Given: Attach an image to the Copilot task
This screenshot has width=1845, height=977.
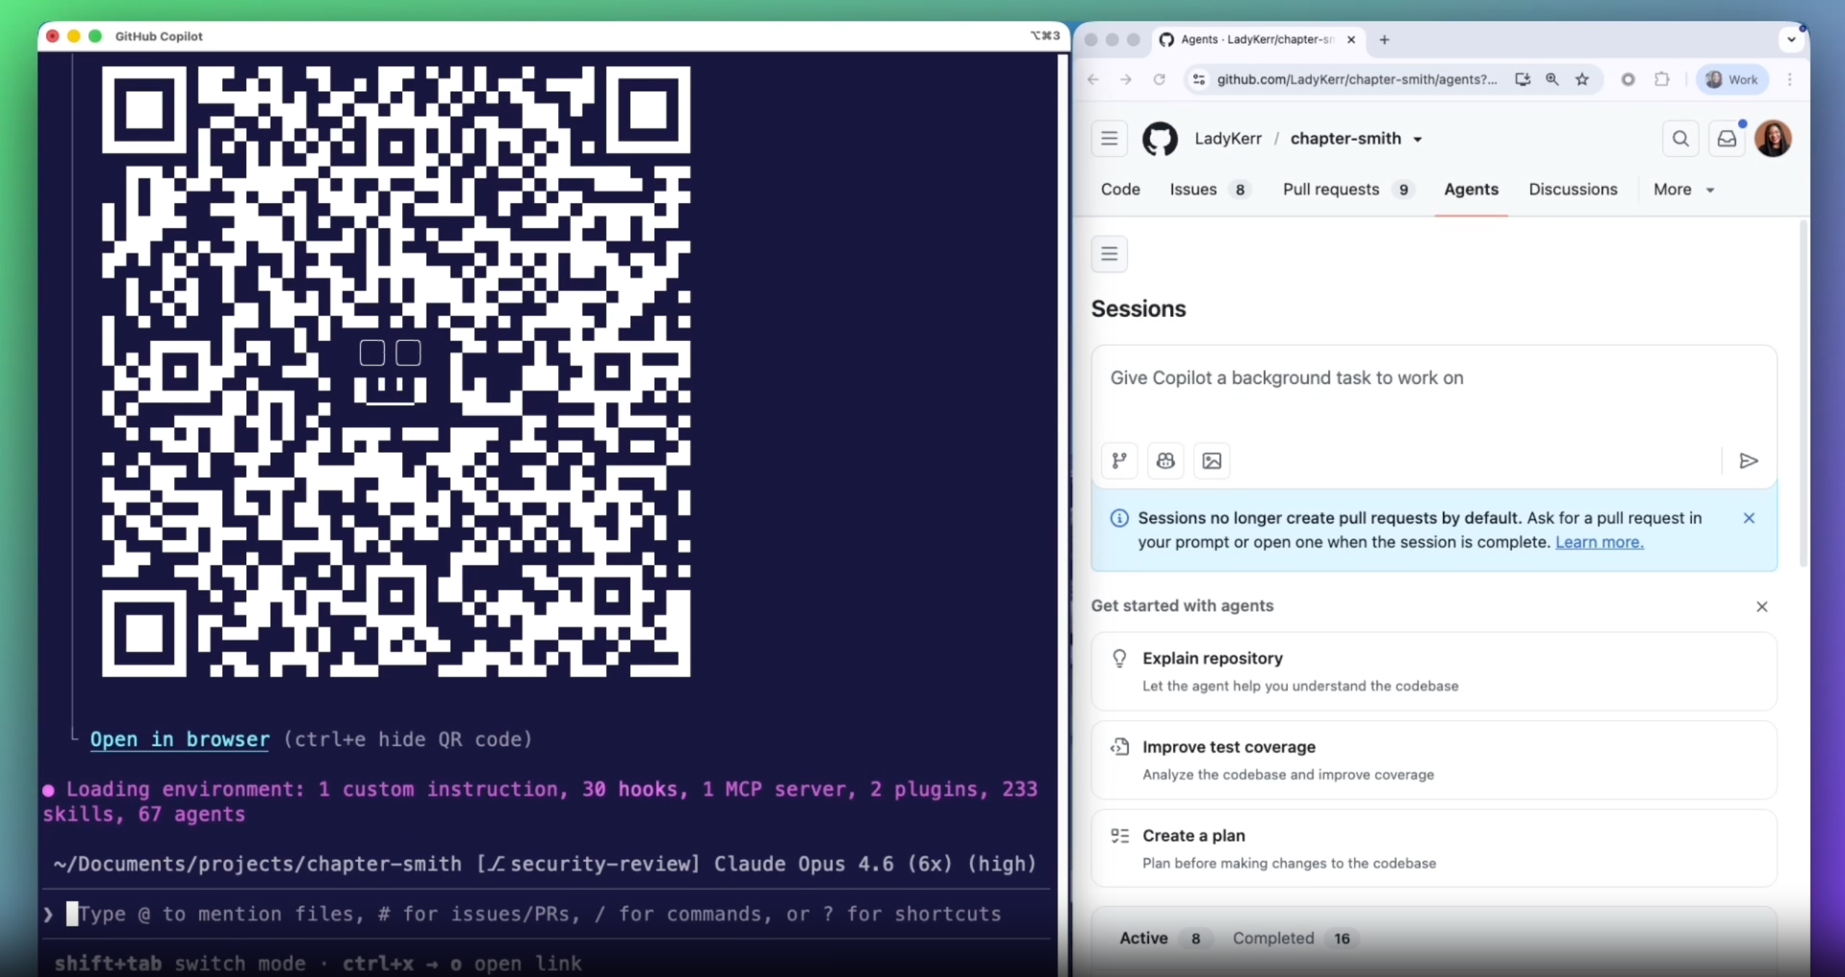Looking at the screenshot, I should tap(1212, 461).
